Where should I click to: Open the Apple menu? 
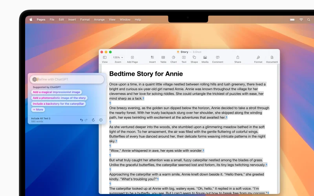(x=31, y=20)
